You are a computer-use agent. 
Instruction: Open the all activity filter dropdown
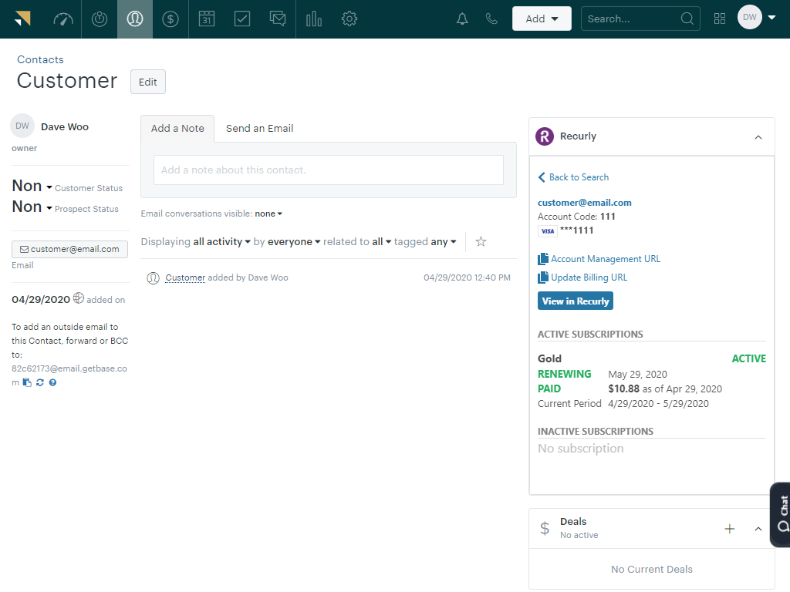222,242
